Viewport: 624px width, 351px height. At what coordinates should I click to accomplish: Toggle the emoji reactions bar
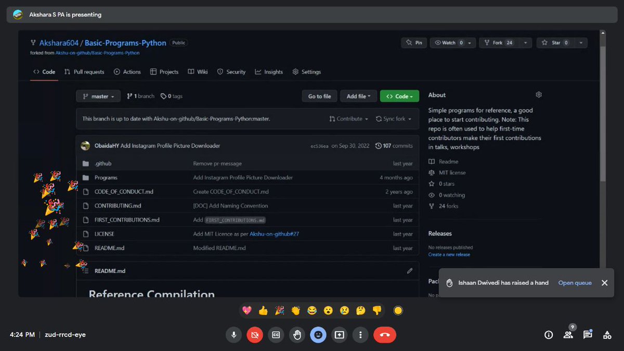pyautogui.click(x=318, y=335)
